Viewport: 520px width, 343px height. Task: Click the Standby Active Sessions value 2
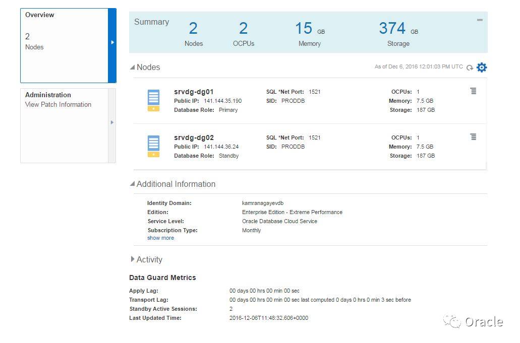[x=231, y=309]
